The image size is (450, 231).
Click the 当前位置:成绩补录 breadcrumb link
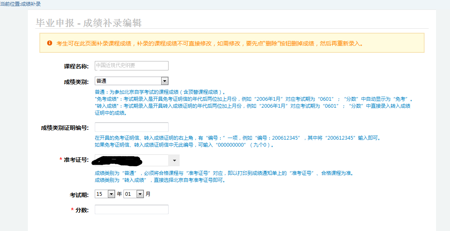pyautogui.click(x=21, y=4)
